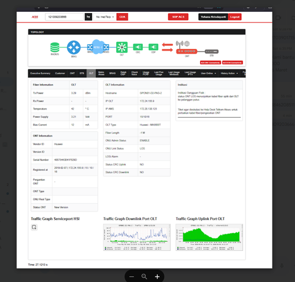Click the gray STB device icon
This screenshot has height=282, width=295.
point(212,51)
